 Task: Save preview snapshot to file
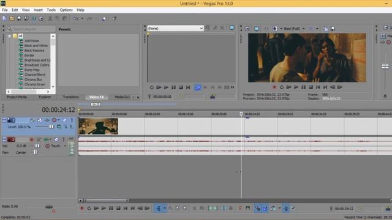click(333, 29)
